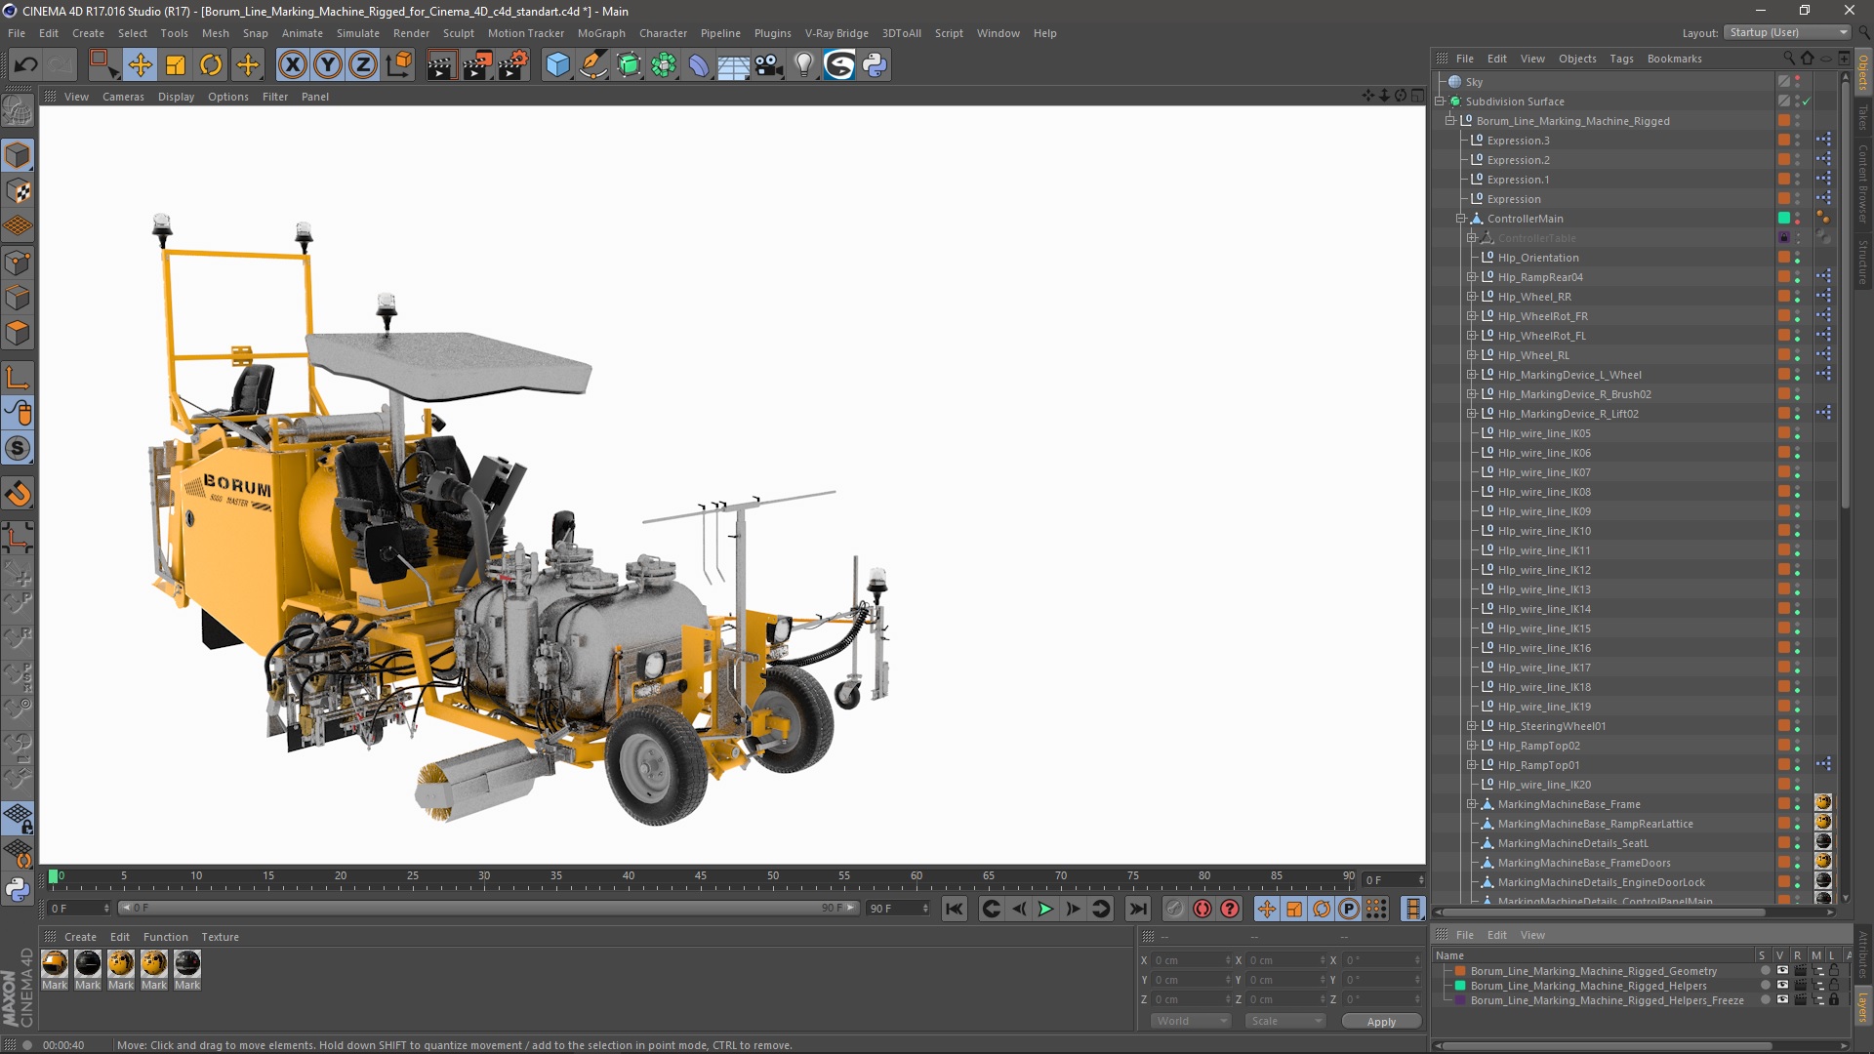The height and width of the screenshot is (1054, 1874).
Task: Open the V-Ray Bridge menu
Action: pyautogui.click(x=836, y=33)
